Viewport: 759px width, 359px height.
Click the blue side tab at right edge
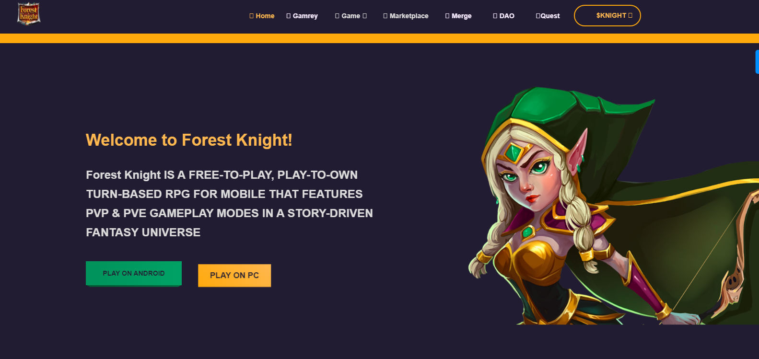(x=757, y=62)
